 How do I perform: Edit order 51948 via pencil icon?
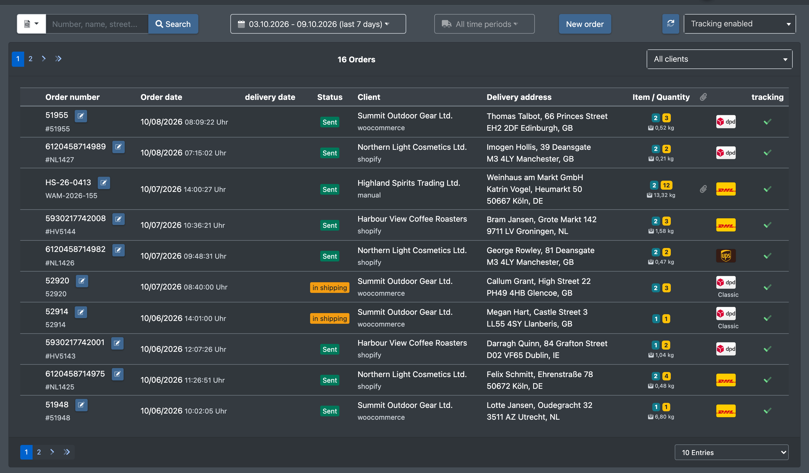[x=81, y=405]
